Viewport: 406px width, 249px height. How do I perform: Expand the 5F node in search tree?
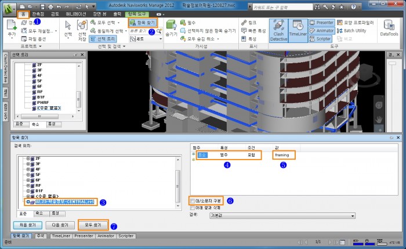(x=28, y=174)
